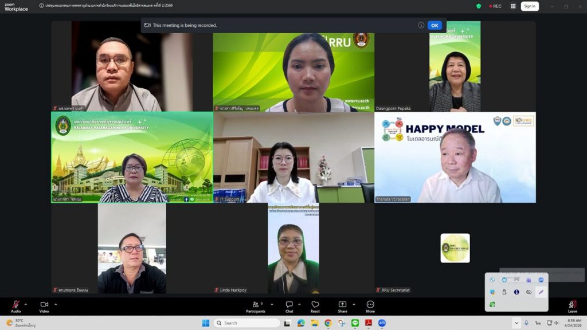Expand the Participants options arrow
Screen dimensions: 587x330
pyautogui.click(x=272, y=304)
